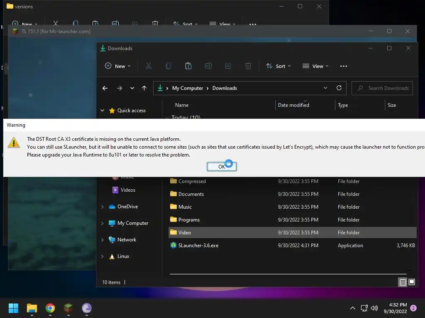Click Rename icon in Downloads toolbar
Viewport: 425px width, 318px height.
pyautogui.click(x=208, y=66)
